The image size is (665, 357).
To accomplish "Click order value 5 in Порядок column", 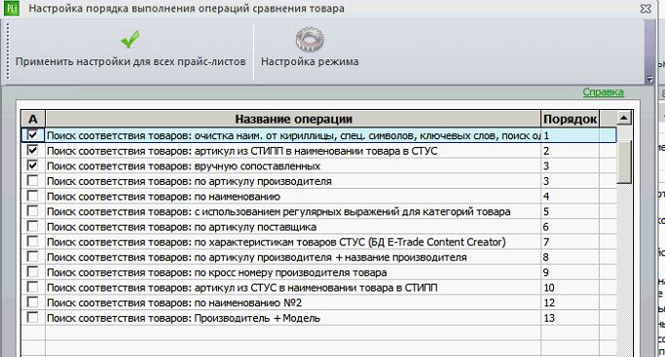I will [546, 212].
